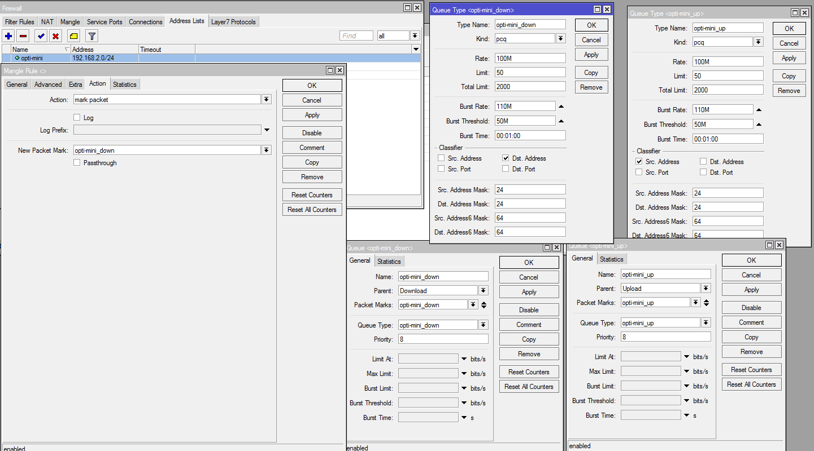
Task: Collapse Burst Rate arrow in opti-mini_down queue type
Action: 561,107
